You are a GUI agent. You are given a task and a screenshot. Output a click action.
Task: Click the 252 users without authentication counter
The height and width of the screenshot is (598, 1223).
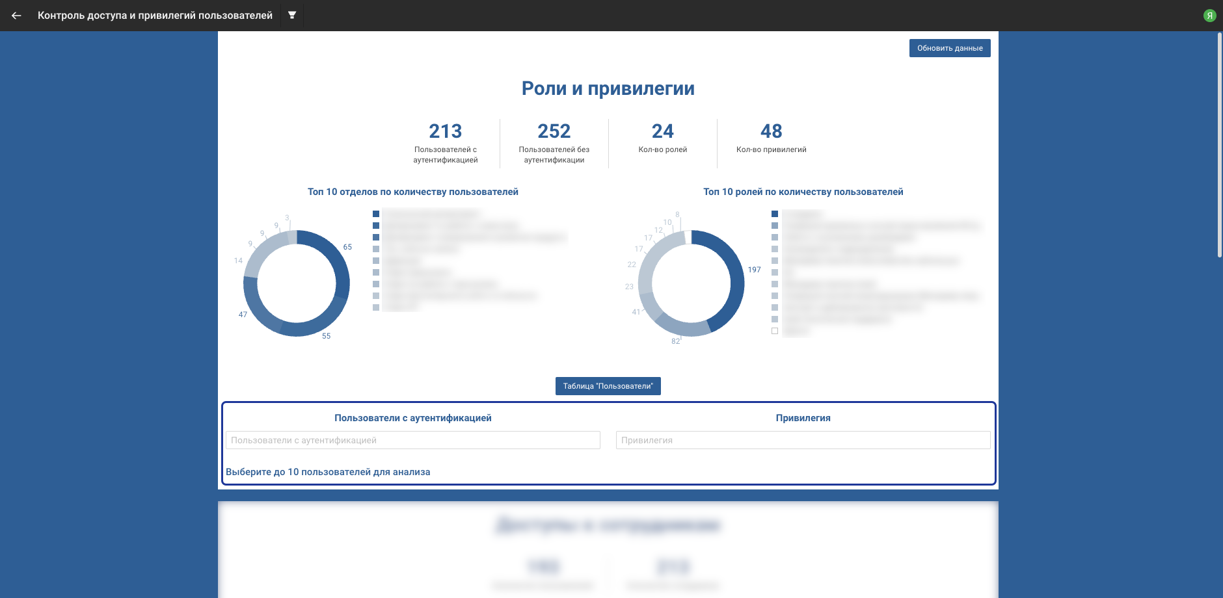click(554, 132)
